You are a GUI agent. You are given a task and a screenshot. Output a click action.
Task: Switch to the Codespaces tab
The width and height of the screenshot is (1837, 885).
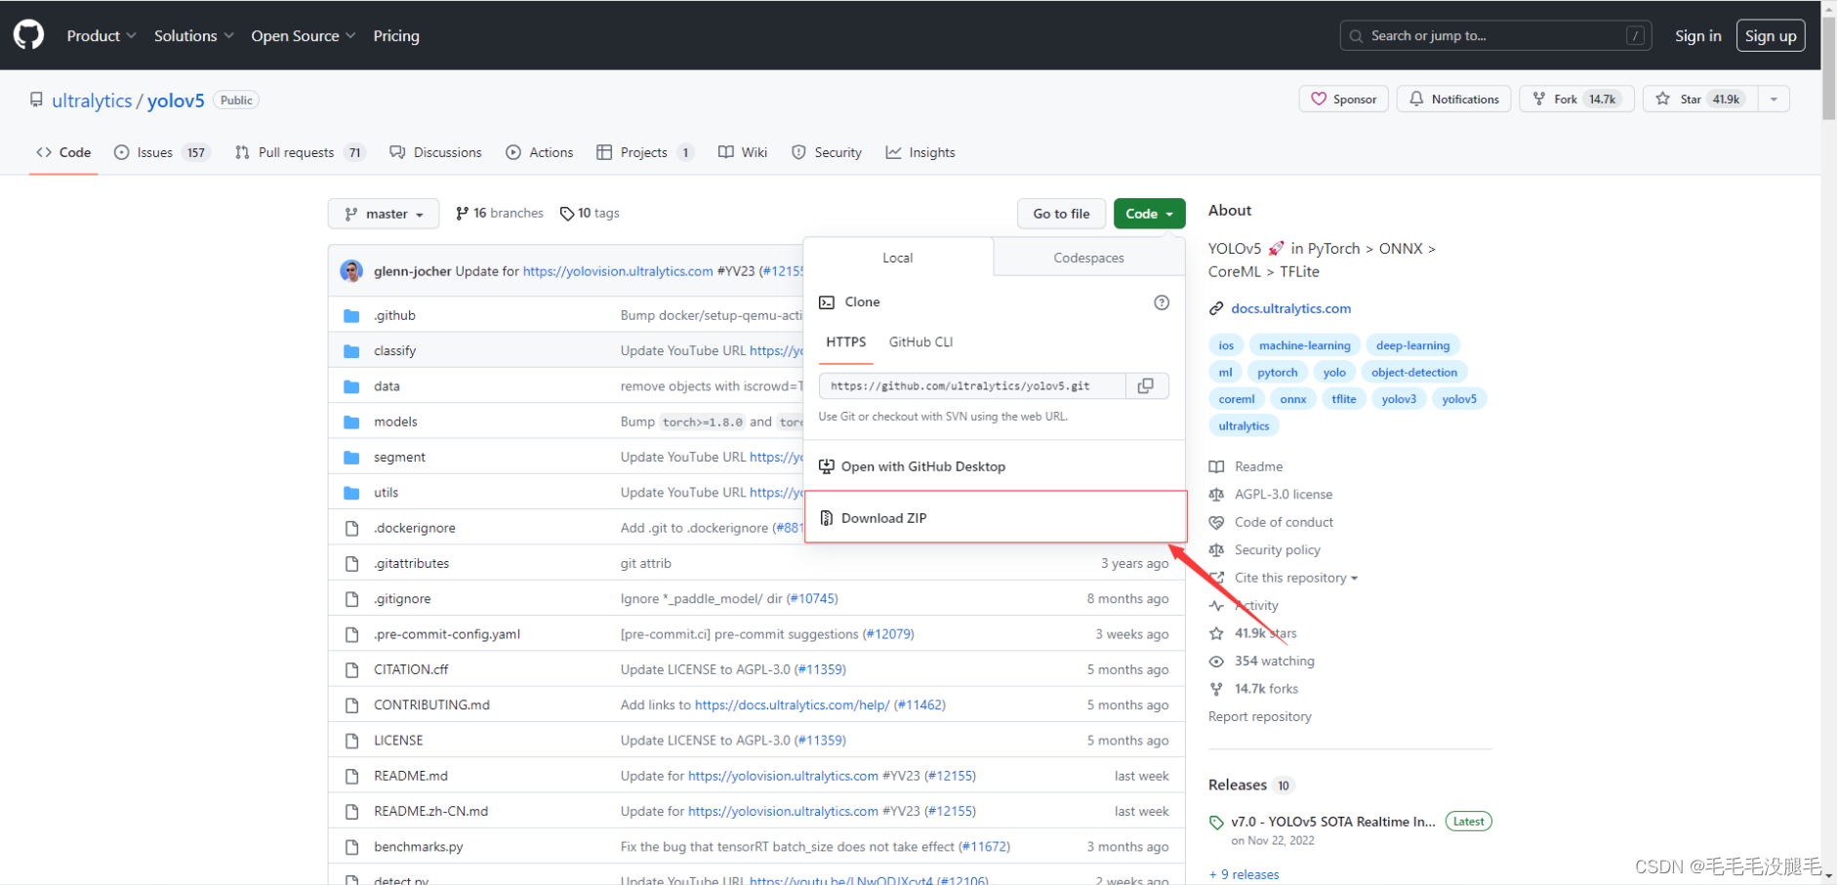coord(1088,259)
